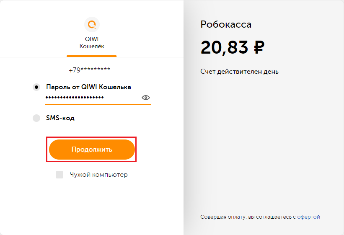
Task: Click the Совершая оплату agreement text
Action: (x=248, y=217)
